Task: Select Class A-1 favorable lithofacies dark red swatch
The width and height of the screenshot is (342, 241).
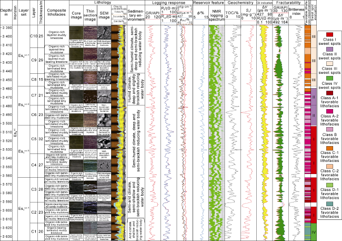Action: 329,93
